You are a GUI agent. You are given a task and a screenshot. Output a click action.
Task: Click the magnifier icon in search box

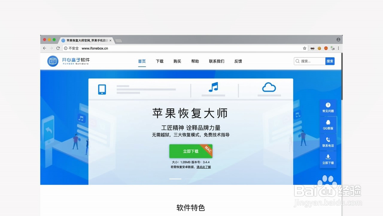pyautogui.click(x=298, y=61)
